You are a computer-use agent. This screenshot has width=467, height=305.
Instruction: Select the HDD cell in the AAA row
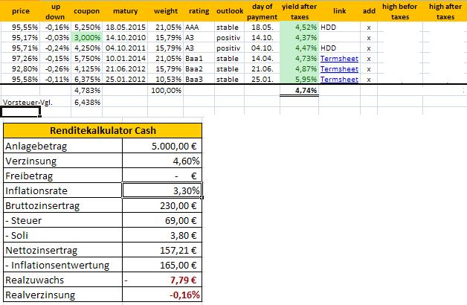[x=329, y=26]
